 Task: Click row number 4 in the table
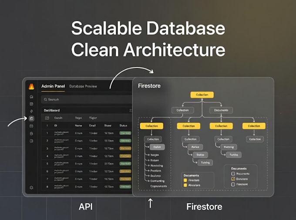(47, 156)
